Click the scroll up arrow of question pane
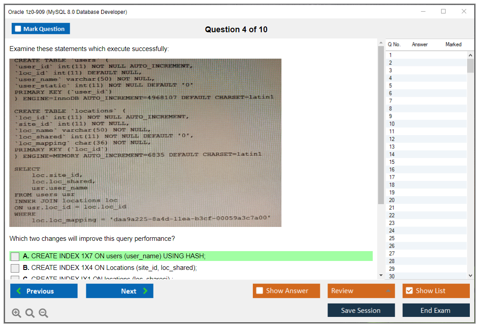The height and width of the screenshot is (329, 481). click(381, 43)
